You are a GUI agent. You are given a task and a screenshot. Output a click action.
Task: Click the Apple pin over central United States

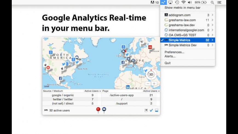62,69
